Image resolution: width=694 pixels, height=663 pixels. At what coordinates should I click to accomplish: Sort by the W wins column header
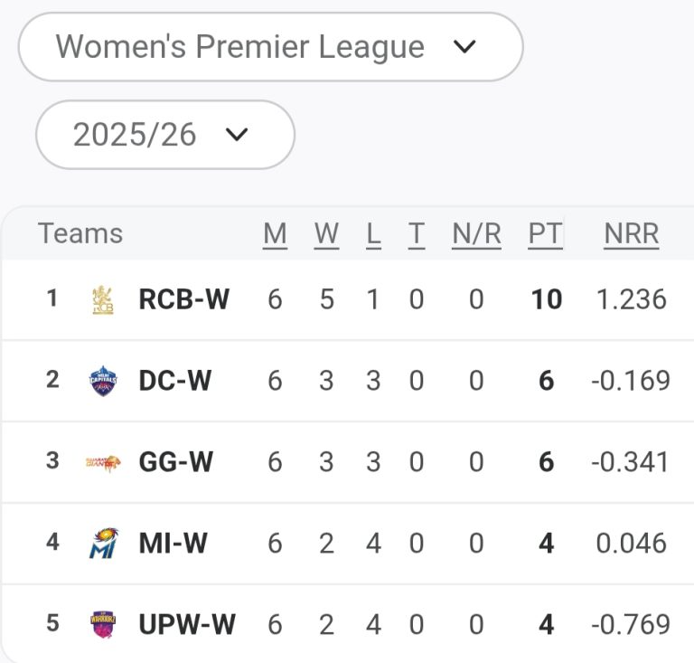click(326, 234)
